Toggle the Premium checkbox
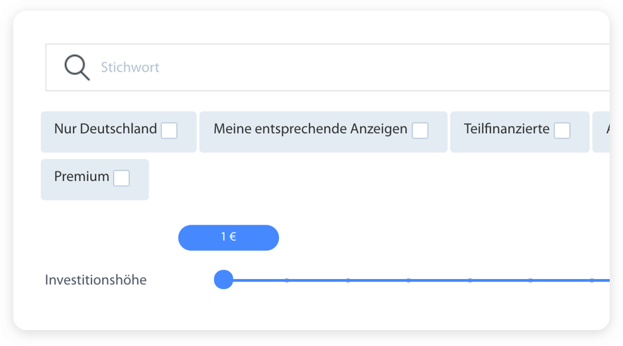Screen dimensions: 623x346 (121, 178)
